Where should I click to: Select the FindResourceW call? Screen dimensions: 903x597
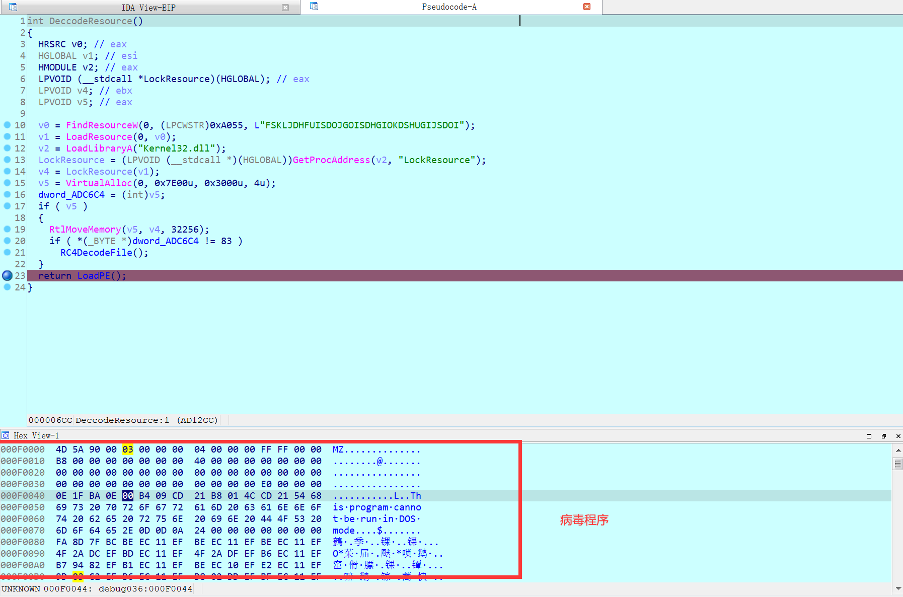point(102,125)
